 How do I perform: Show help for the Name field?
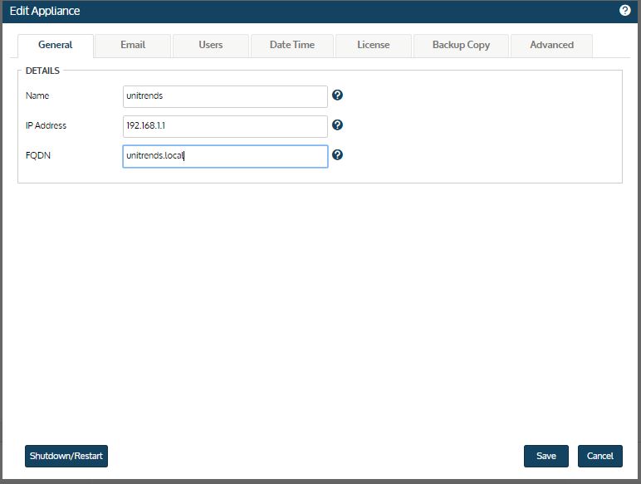click(337, 95)
